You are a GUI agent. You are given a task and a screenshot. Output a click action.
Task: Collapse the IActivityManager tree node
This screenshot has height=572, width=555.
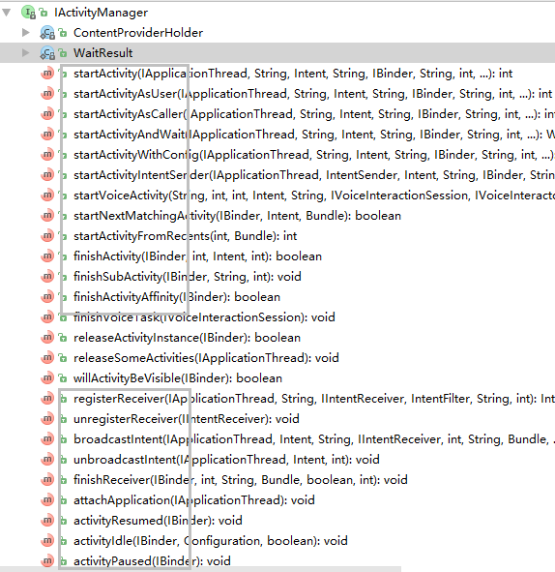point(6,13)
